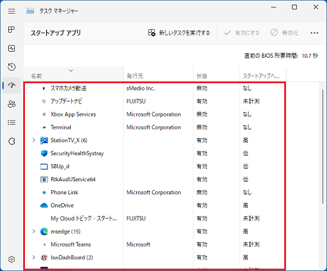The image size is (327, 271).
Task: Click the スマホカメラ転送 icon
Action: 44,89
